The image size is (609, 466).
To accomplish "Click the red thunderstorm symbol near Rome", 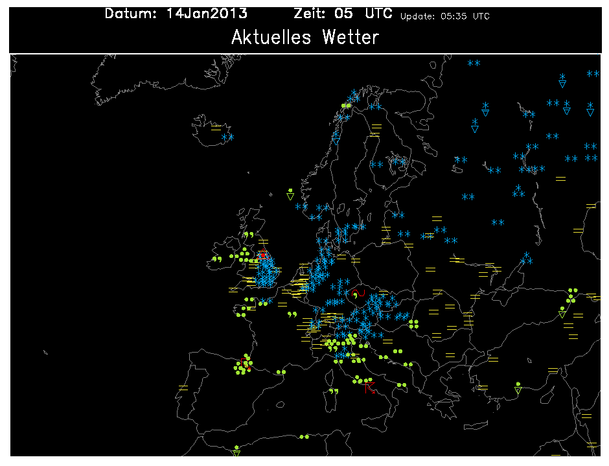I will (x=370, y=388).
